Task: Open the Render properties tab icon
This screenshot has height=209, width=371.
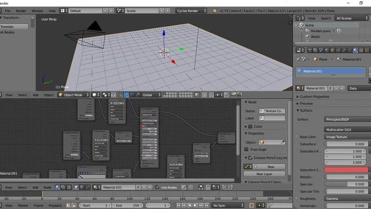Action: tap(309, 51)
